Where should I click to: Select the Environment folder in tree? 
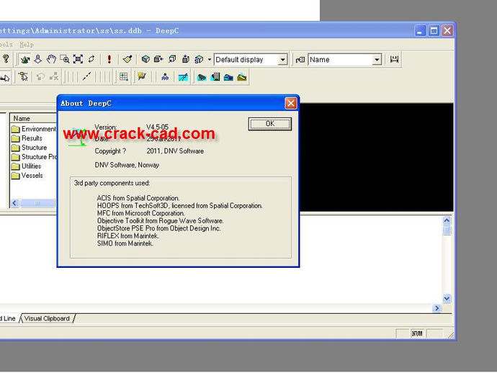click(35, 129)
